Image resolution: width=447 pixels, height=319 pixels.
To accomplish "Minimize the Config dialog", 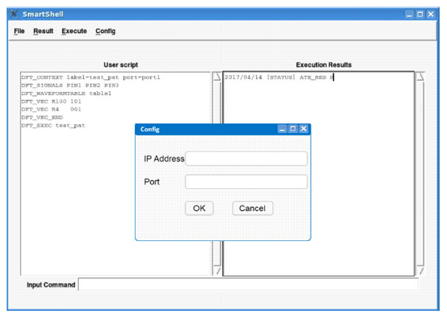I will coord(282,129).
